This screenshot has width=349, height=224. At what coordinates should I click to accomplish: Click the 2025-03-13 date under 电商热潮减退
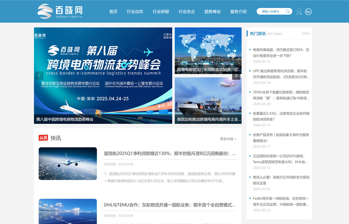262,62
